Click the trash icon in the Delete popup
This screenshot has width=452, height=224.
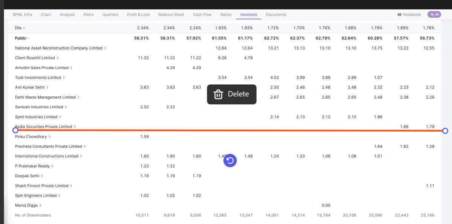218,94
